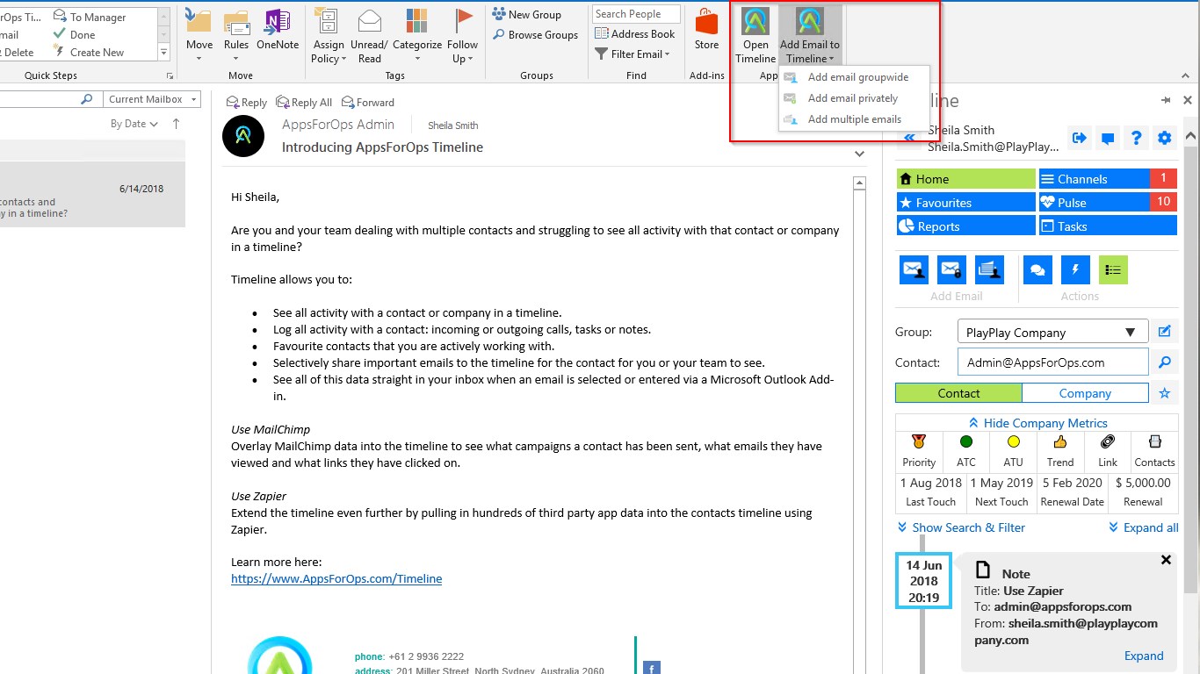
Task: Open Assign Policy dropdown
Action: 329,36
